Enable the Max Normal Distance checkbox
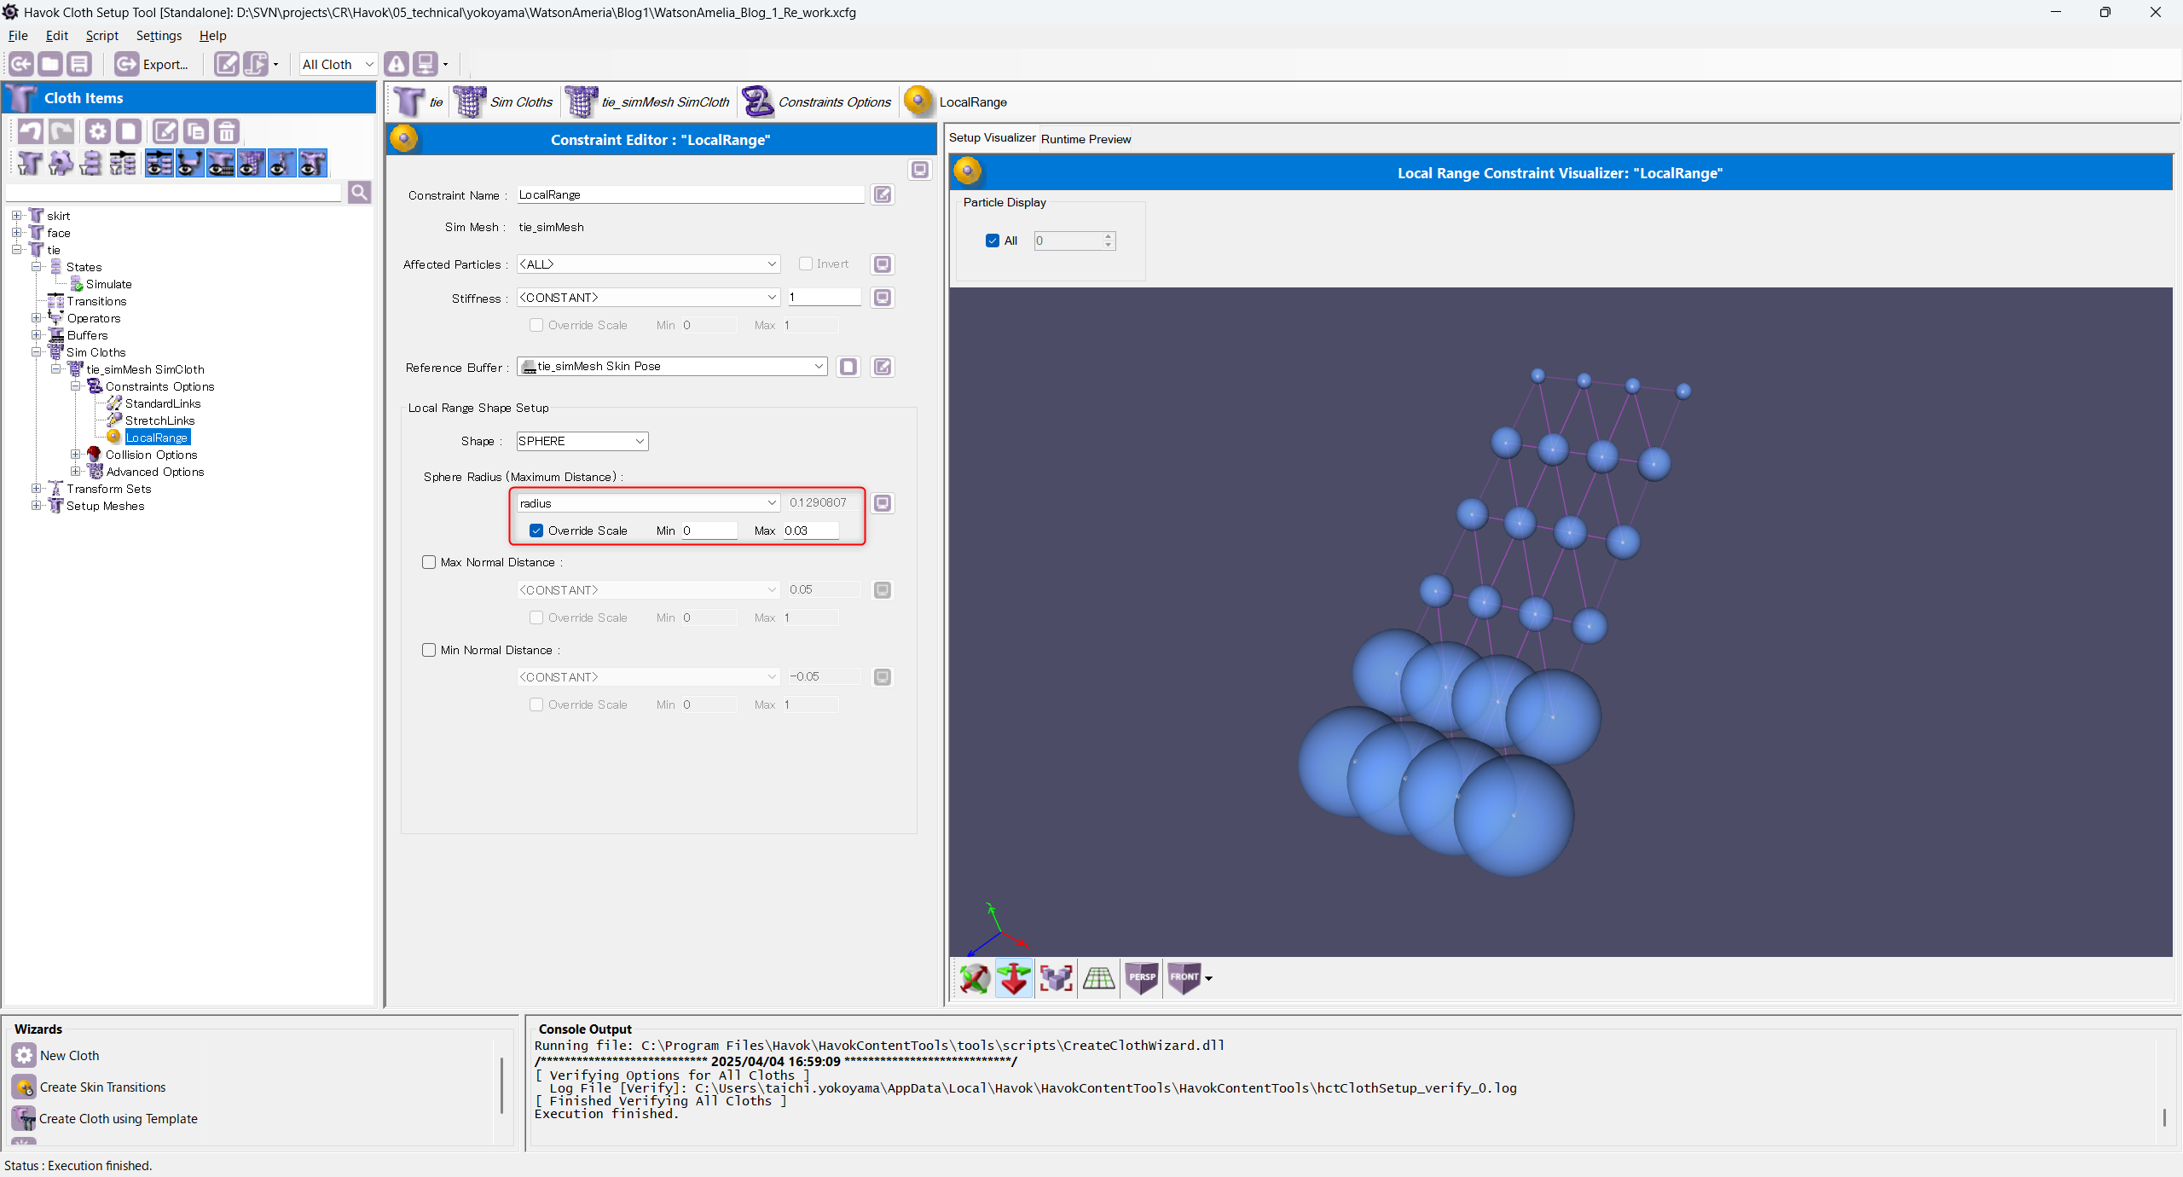Viewport: 2183px width, 1177px height. pos(429,562)
